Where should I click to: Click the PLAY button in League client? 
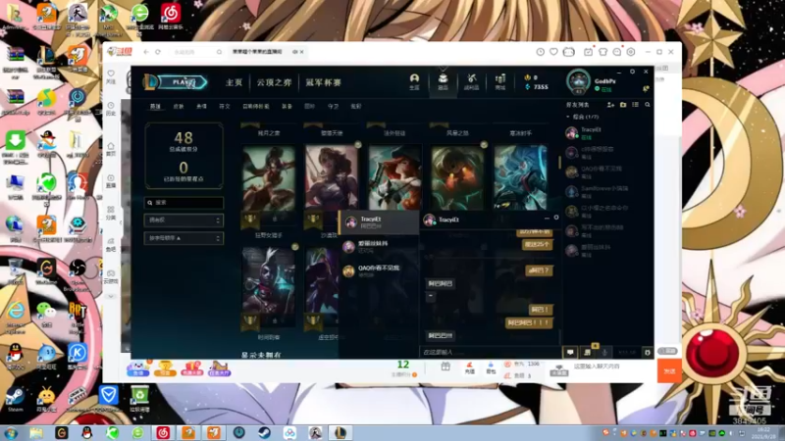183,82
